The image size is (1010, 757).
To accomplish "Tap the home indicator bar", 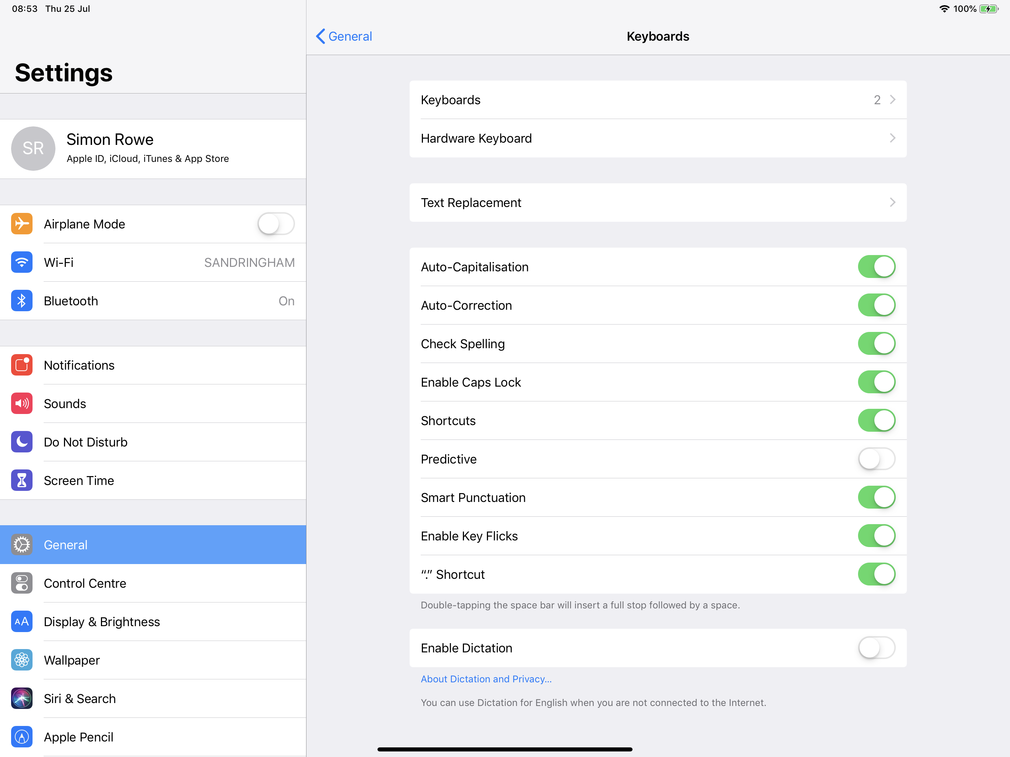I will (505, 749).
